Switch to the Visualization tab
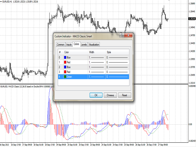The height and width of the screenshot is (147, 196). (x=94, y=44)
